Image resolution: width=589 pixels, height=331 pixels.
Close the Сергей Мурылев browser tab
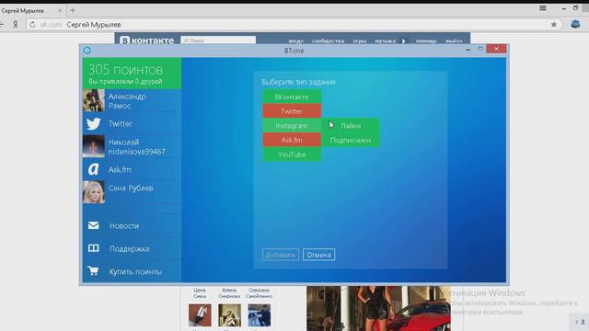point(60,10)
